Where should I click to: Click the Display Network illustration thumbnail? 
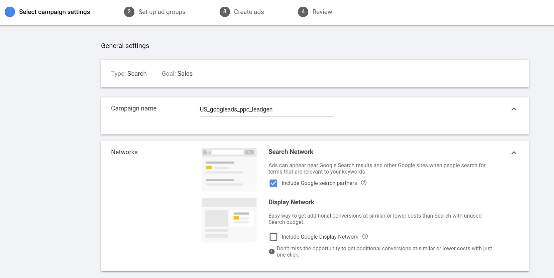(x=229, y=220)
